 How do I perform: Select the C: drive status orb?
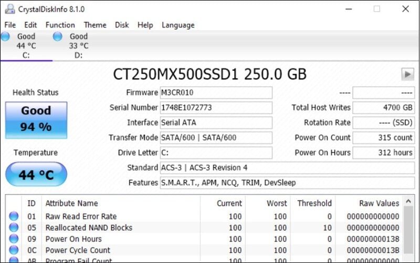(x=5, y=36)
